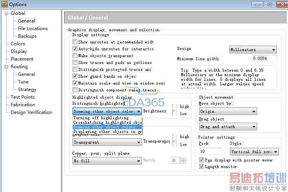Open Placement settings page
The image size is (288, 192).
click(x=22, y=59)
